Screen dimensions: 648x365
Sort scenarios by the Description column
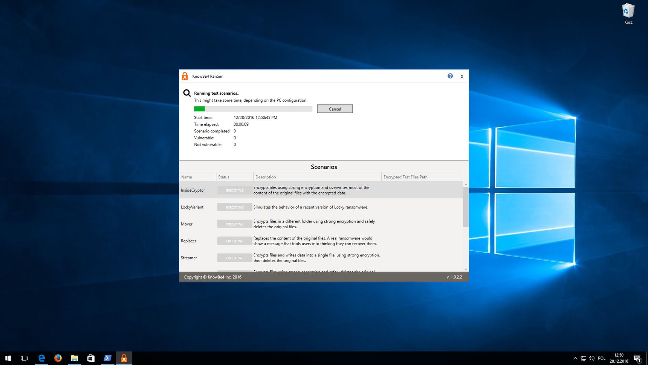[x=317, y=177]
